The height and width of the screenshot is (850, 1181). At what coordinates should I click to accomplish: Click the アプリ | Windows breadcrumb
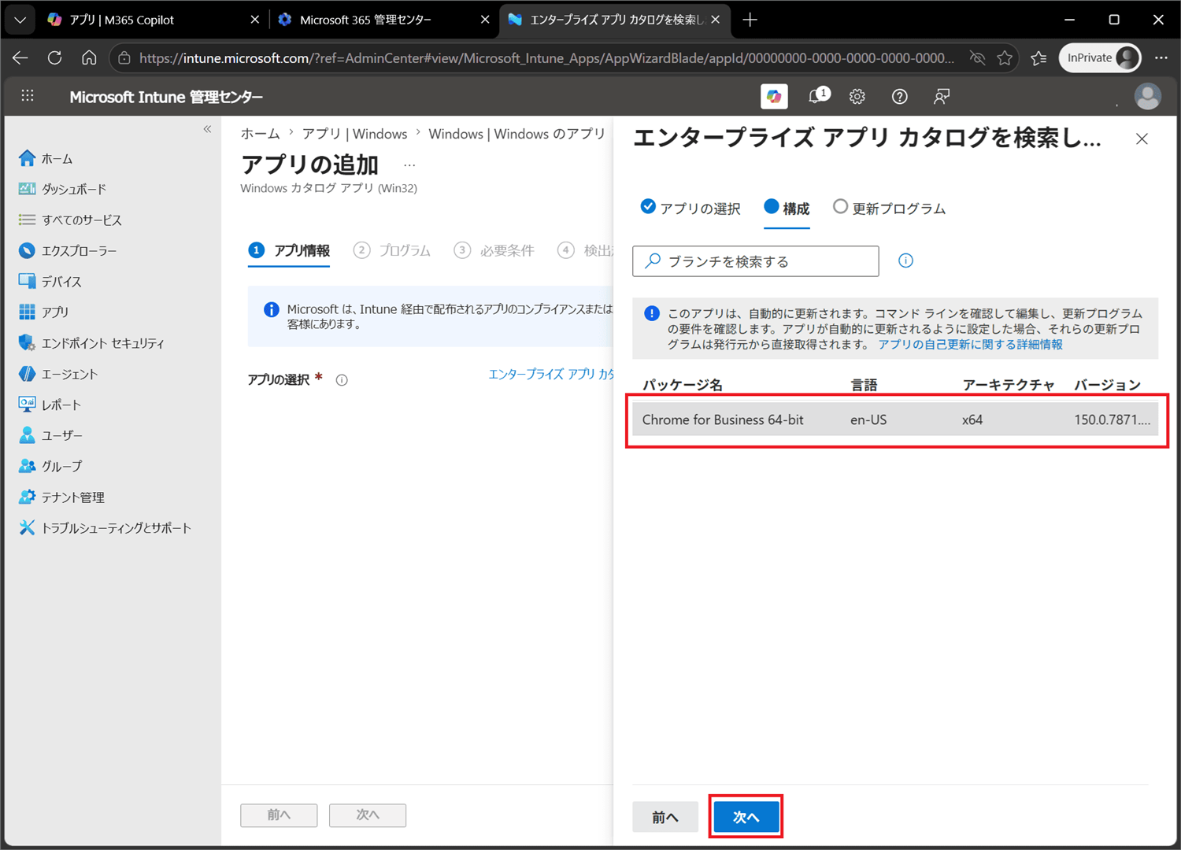[x=355, y=134]
